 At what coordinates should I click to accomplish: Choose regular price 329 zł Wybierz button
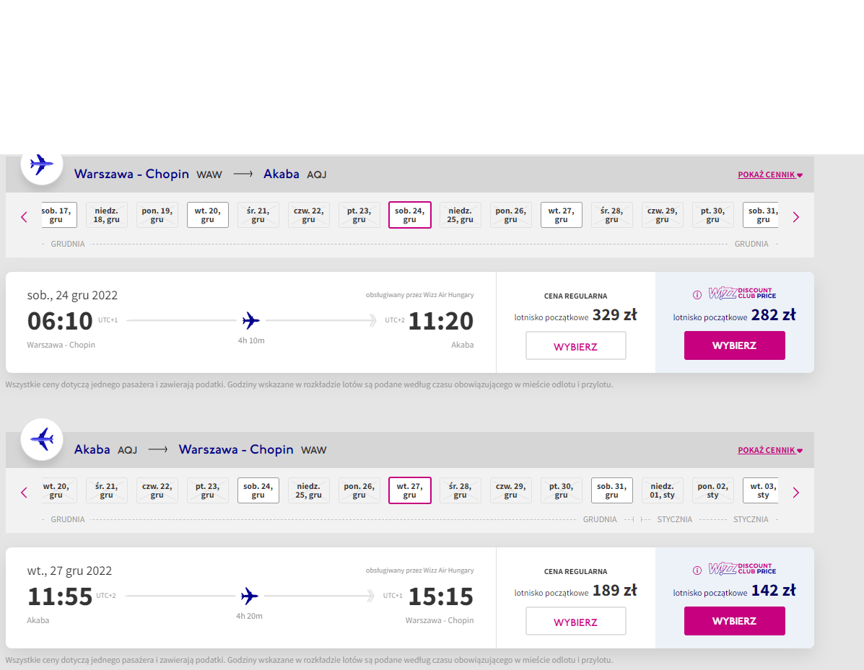point(576,345)
